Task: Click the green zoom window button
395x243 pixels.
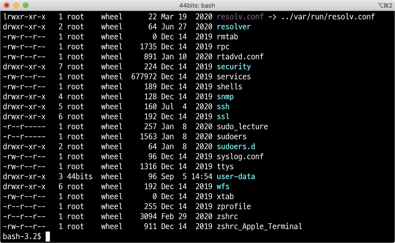Action: (26, 5)
